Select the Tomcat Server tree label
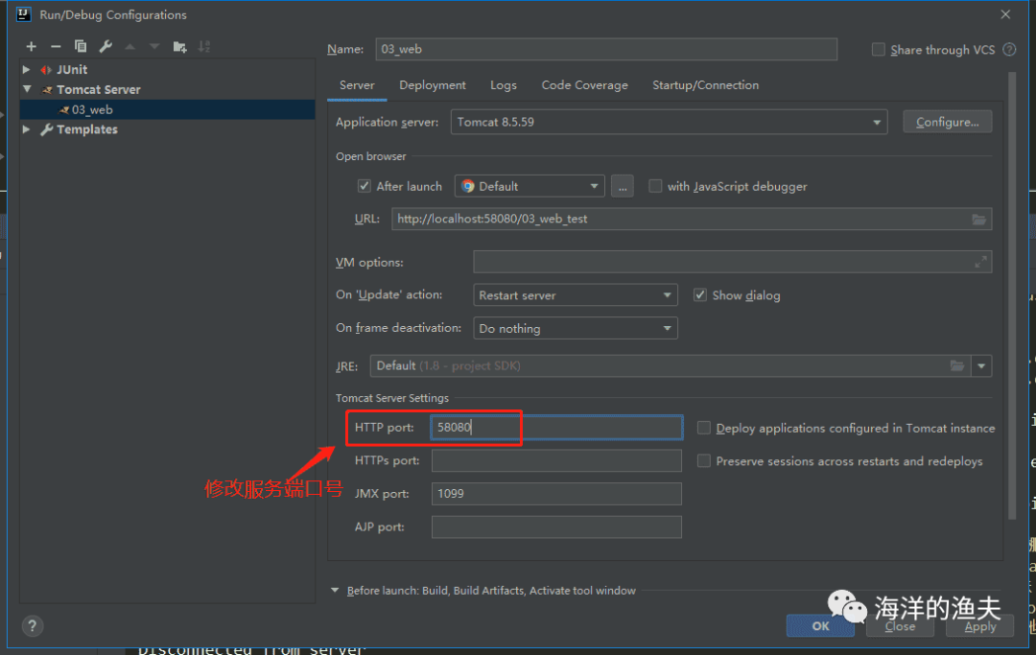This screenshot has height=655, width=1036. point(99,89)
